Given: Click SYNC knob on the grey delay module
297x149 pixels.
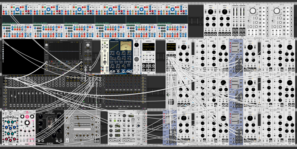Looking at the screenshot, I should (x=67, y=118).
